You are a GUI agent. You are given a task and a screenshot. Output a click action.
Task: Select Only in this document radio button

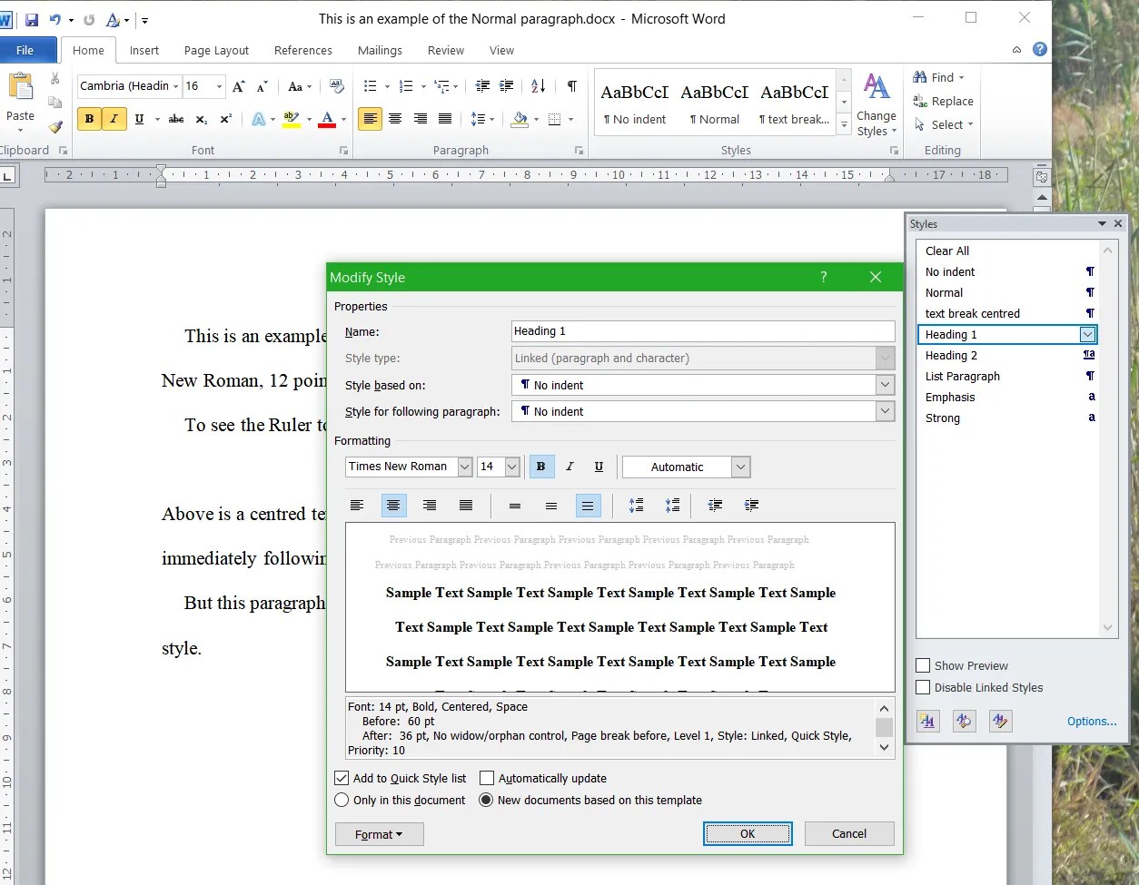(342, 800)
